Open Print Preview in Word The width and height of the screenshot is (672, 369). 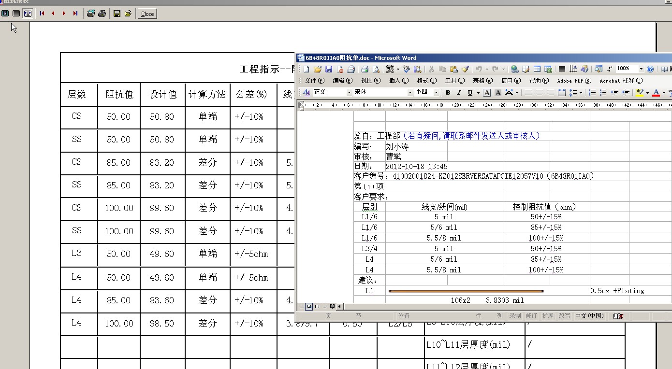pos(376,69)
